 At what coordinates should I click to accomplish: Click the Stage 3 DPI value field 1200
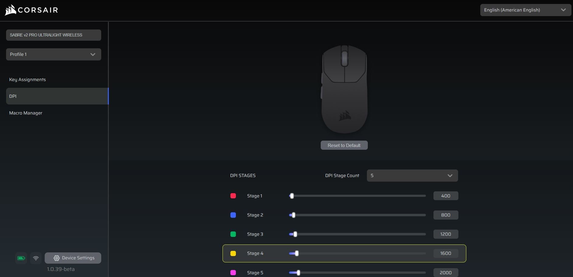click(446, 234)
